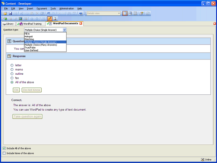Open the properties toolbox icon

[141, 14]
